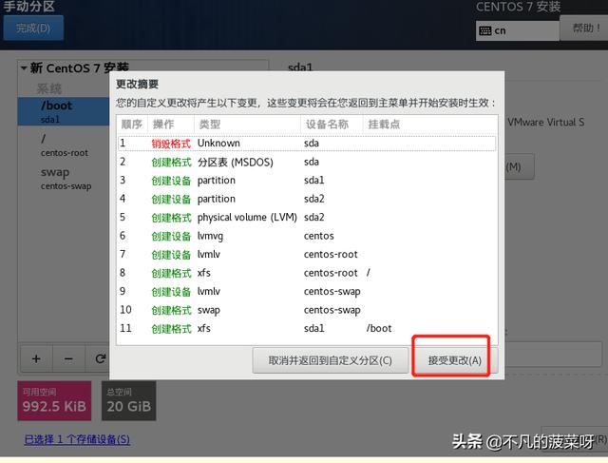Click the Mount Point (挂载点) column header
The width and height of the screenshot is (608, 463).
(385, 125)
